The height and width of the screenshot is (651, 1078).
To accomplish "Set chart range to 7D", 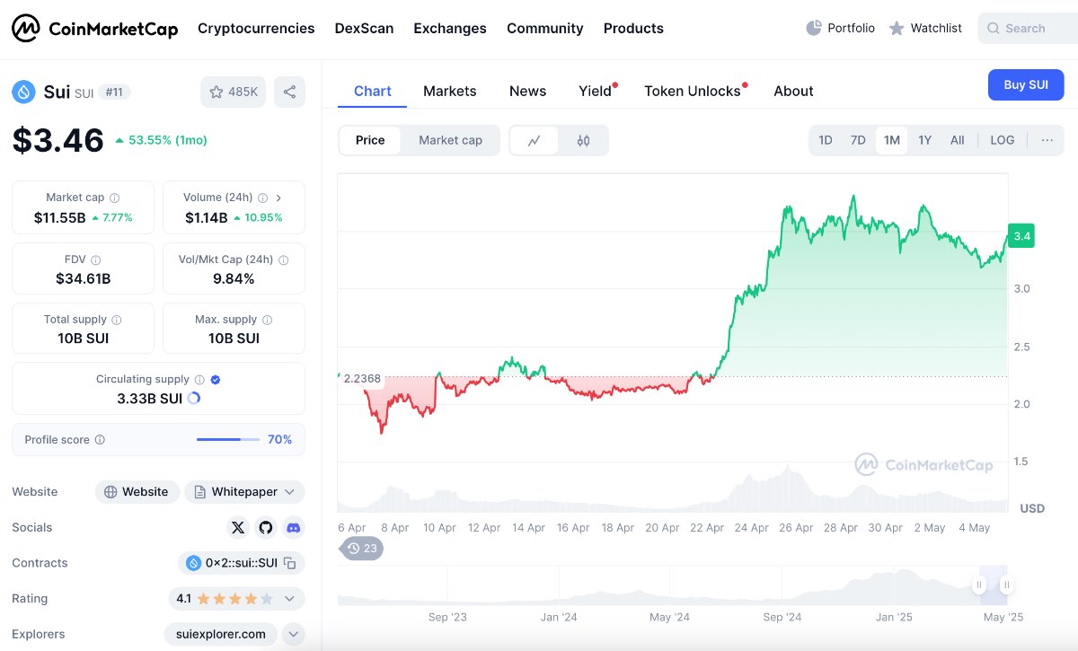I will coord(858,140).
